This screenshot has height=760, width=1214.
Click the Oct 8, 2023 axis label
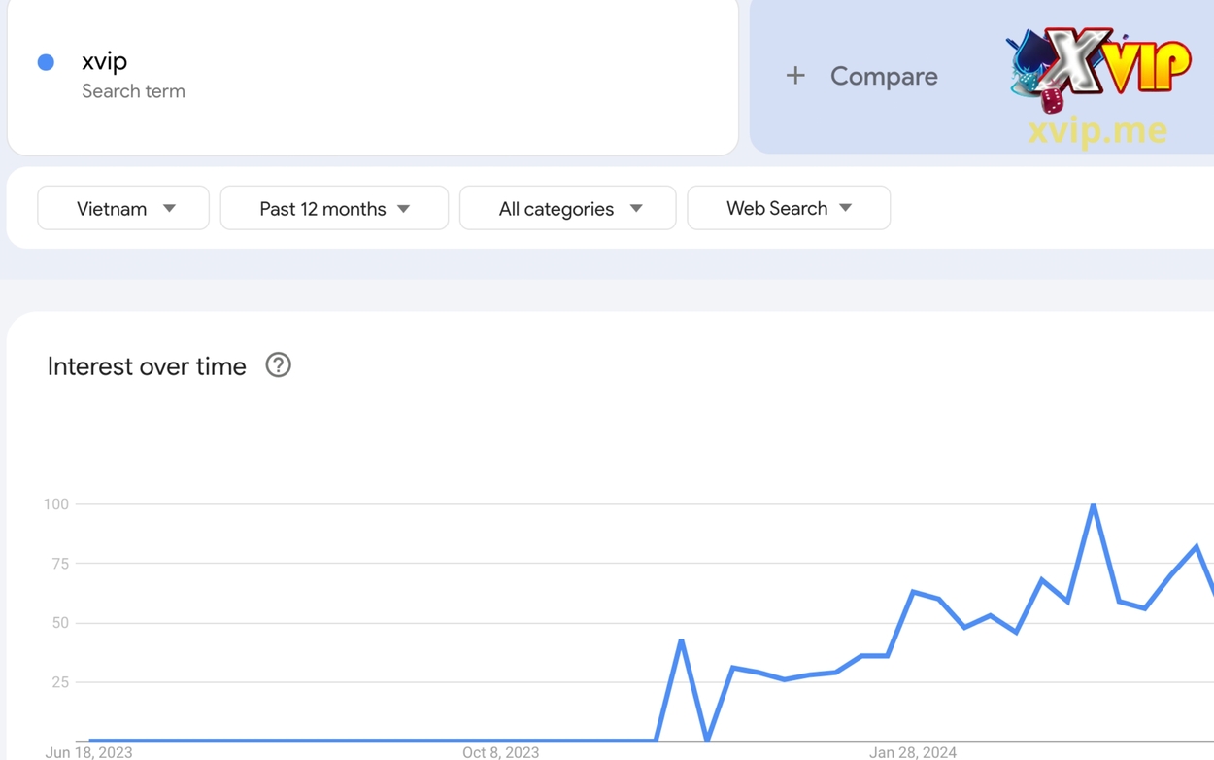[x=500, y=752]
